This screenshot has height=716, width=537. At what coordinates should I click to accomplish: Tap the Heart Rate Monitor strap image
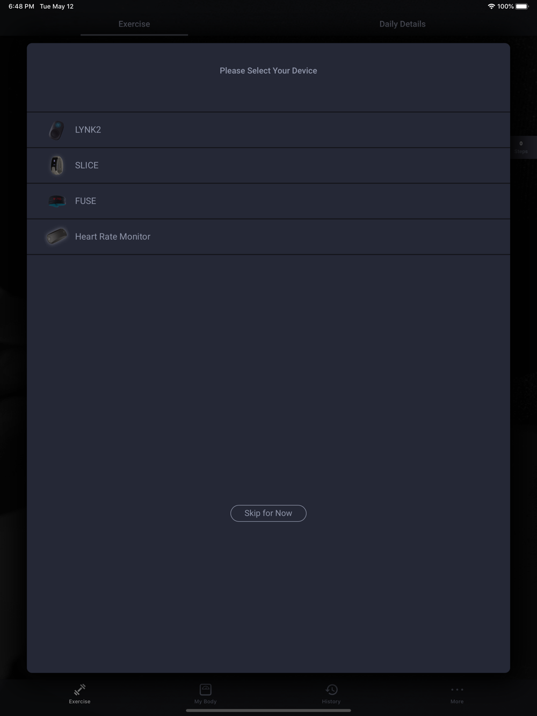tap(56, 236)
